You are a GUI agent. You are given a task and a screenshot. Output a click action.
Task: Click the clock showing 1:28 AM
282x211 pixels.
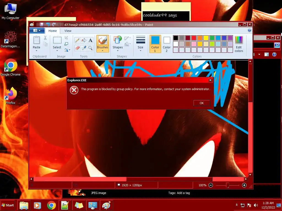coord(268,203)
